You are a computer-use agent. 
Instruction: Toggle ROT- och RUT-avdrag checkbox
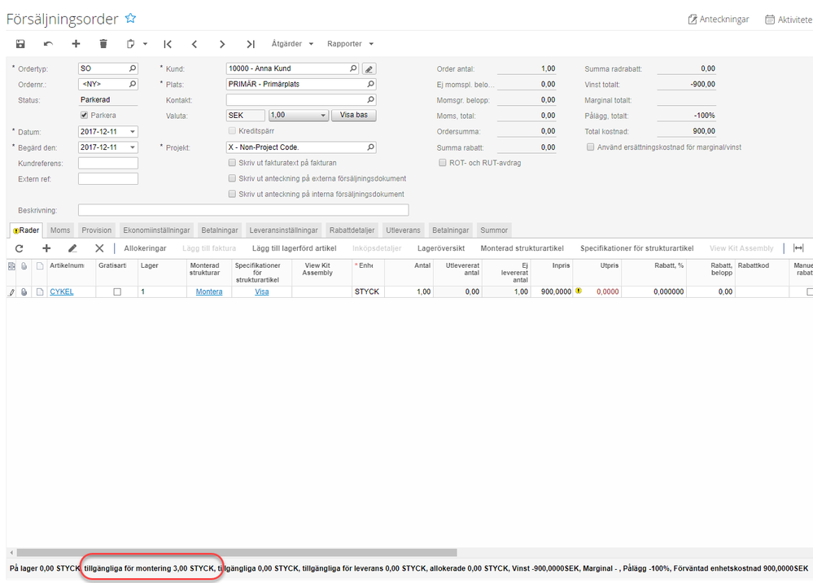[442, 163]
